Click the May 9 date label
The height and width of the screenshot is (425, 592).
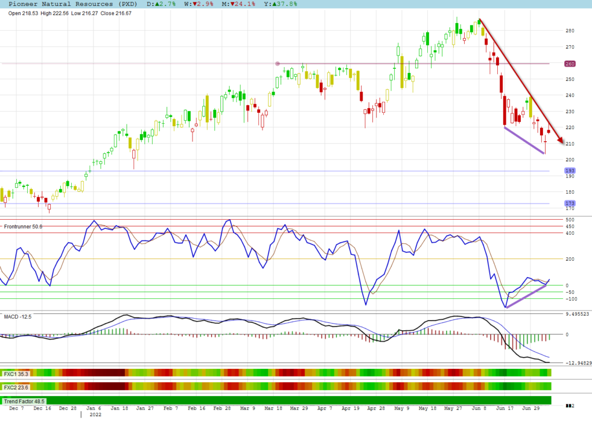point(402,408)
